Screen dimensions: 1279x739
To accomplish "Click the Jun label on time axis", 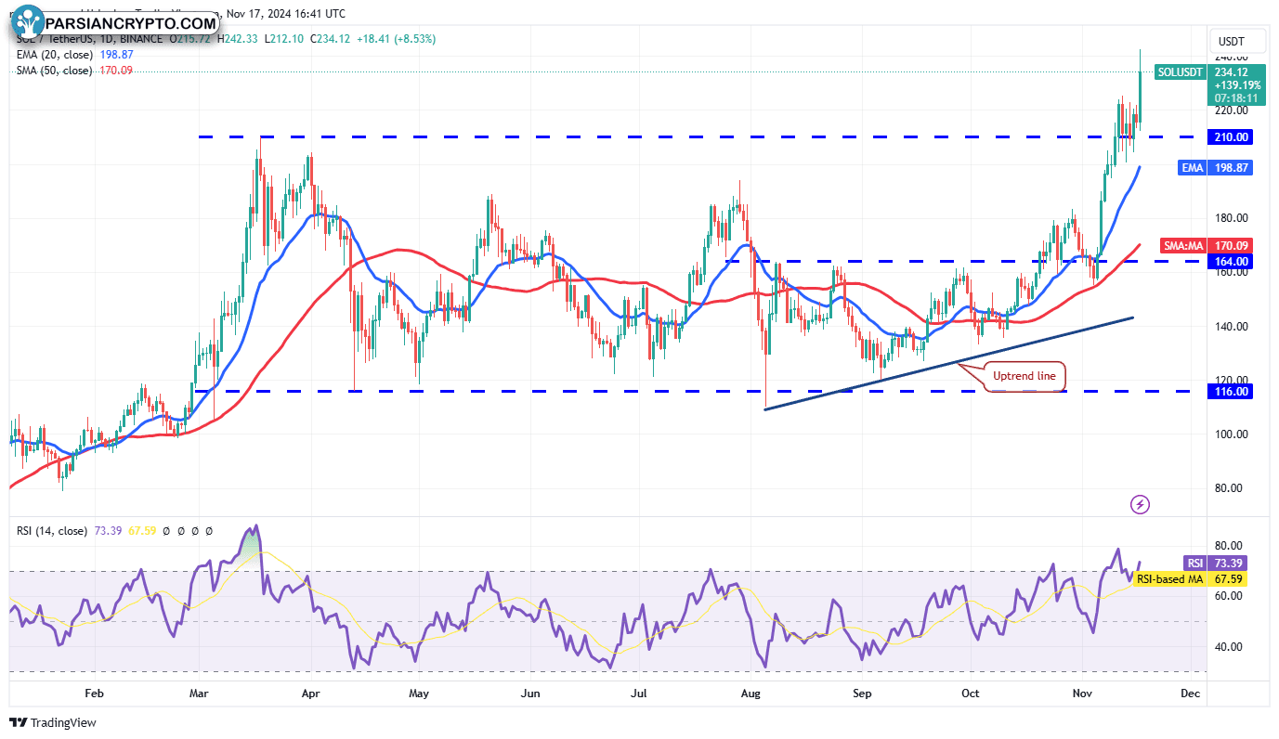I will [x=530, y=694].
